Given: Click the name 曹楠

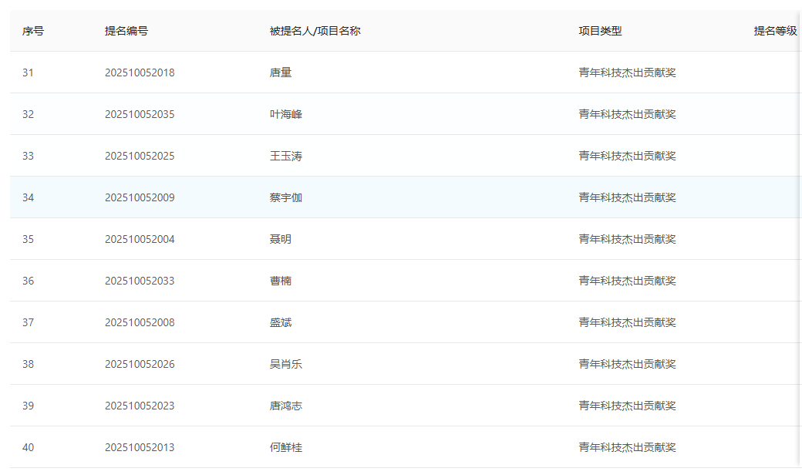Looking at the screenshot, I should click(x=281, y=281).
